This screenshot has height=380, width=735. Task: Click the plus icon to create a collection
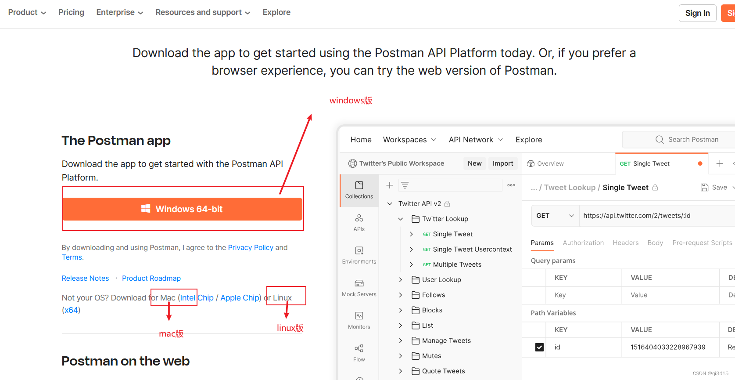389,185
